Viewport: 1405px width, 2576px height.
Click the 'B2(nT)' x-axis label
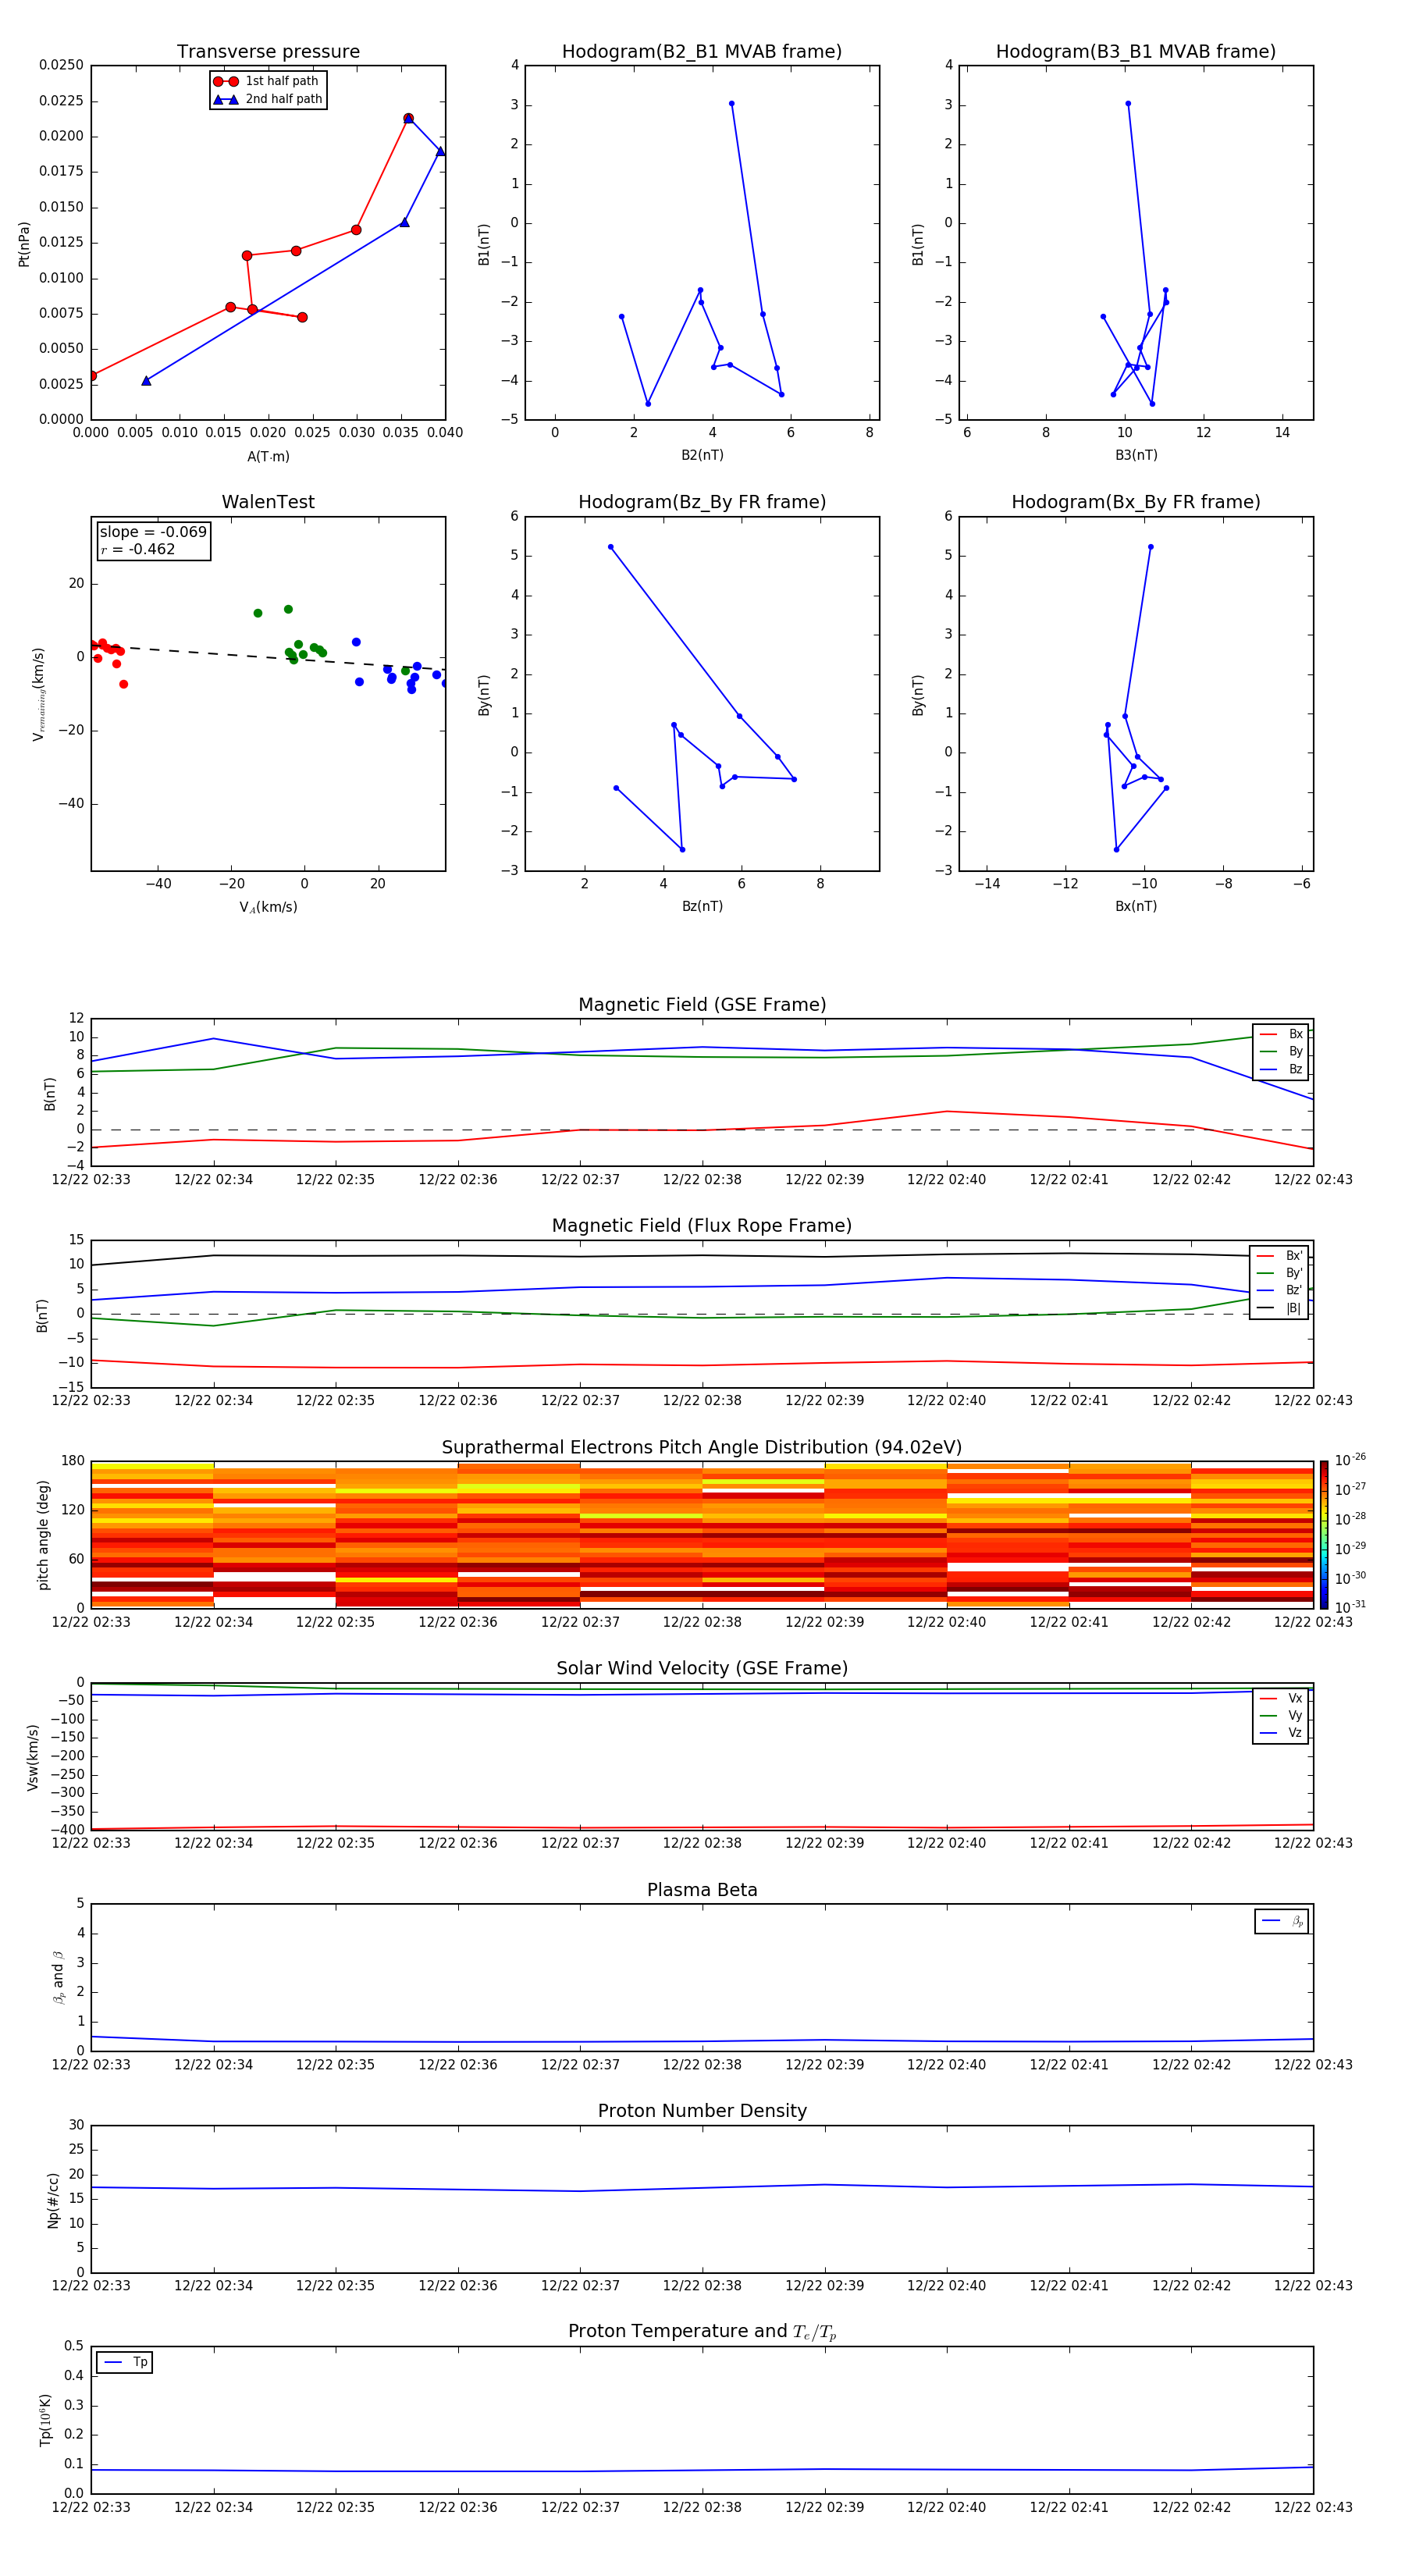[702, 455]
